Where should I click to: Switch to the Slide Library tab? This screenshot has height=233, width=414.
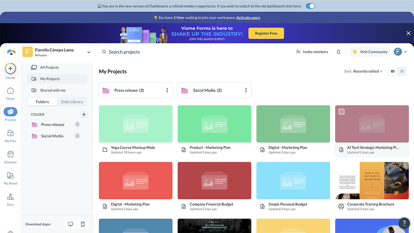click(72, 102)
